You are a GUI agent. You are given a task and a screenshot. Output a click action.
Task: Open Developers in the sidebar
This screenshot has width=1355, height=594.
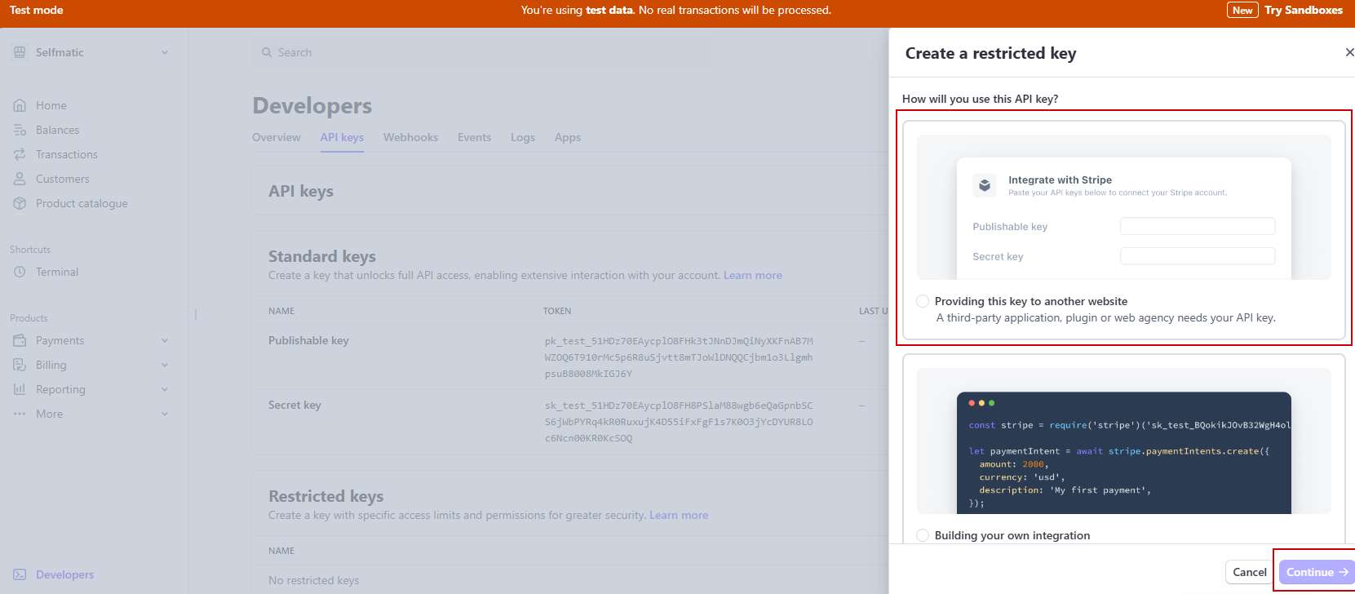tap(65, 574)
